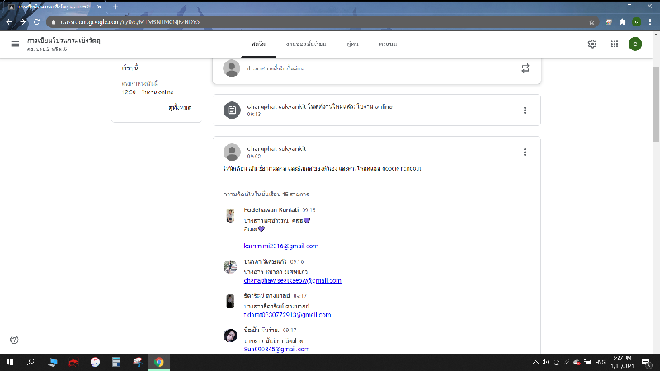The width and height of the screenshot is (660, 371).
Task: Click the assignment icon on the online work post
Action: tap(232, 110)
